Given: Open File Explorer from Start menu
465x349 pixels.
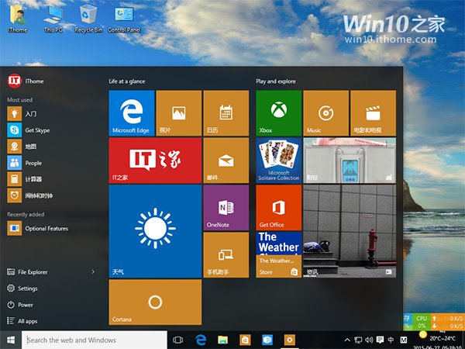Looking at the screenshot, I should pos(27,272).
